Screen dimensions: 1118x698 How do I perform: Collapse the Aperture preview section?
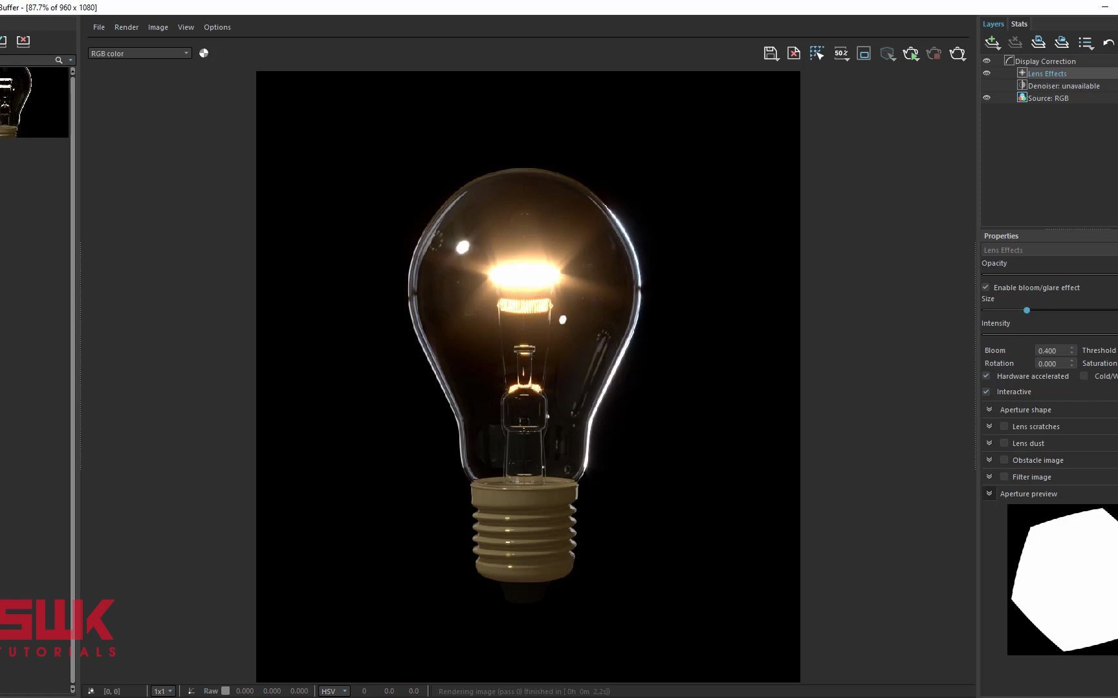pyautogui.click(x=989, y=493)
